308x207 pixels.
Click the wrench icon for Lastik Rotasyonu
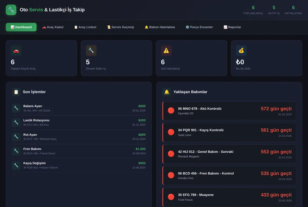tap(16, 123)
